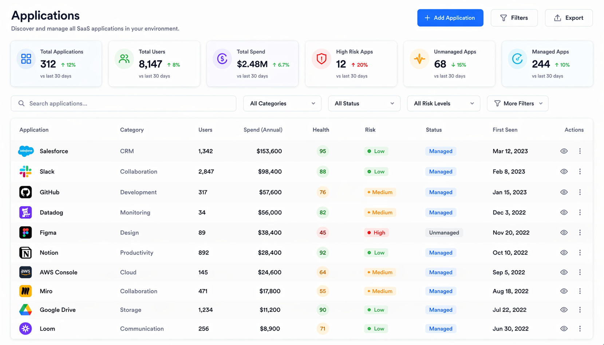This screenshot has width=604, height=345.
Task: Open the eye preview for Datadog
Action: coord(564,212)
